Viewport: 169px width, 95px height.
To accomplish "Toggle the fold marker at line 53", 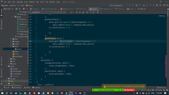I will pos(36,41).
